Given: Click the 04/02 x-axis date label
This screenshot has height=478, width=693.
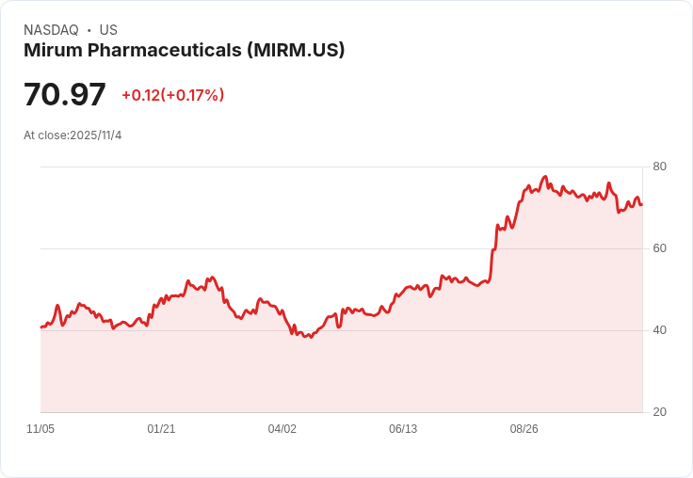Looking at the screenshot, I should tap(282, 429).
